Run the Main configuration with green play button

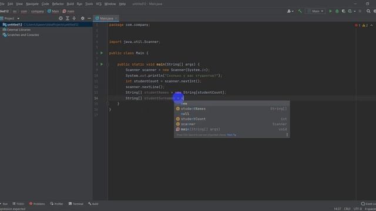330,11
